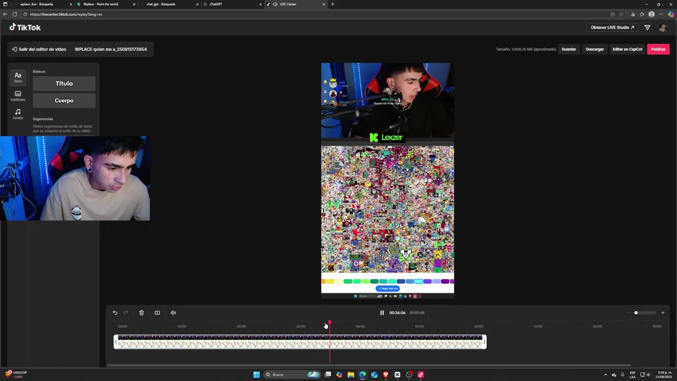This screenshot has width=677, height=381.
Task: Click the video title WPLACE quien me a_250815173854
Action: [111, 49]
